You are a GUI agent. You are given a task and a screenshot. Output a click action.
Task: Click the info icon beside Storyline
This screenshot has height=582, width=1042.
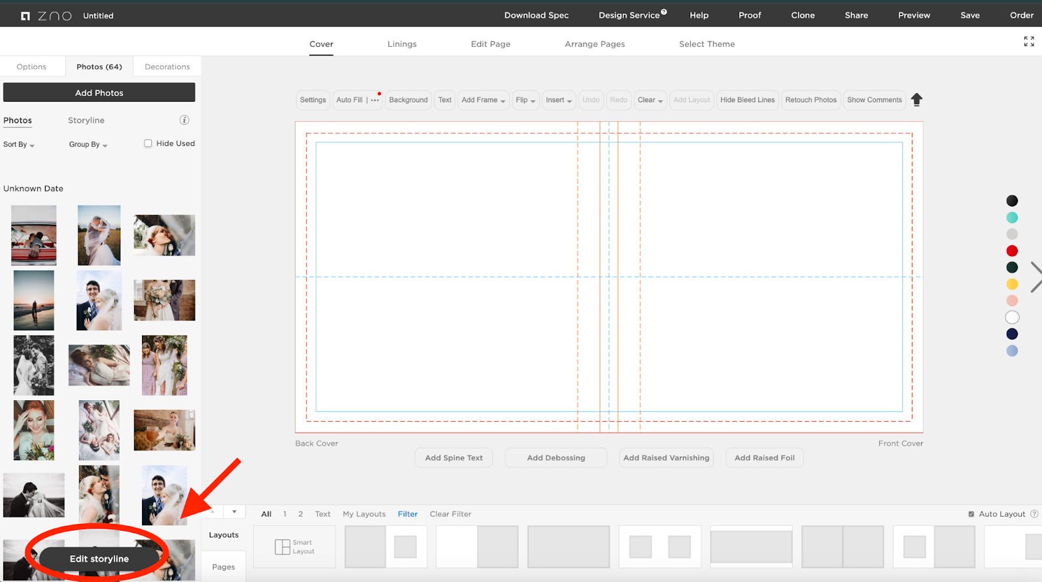point(184,120)
